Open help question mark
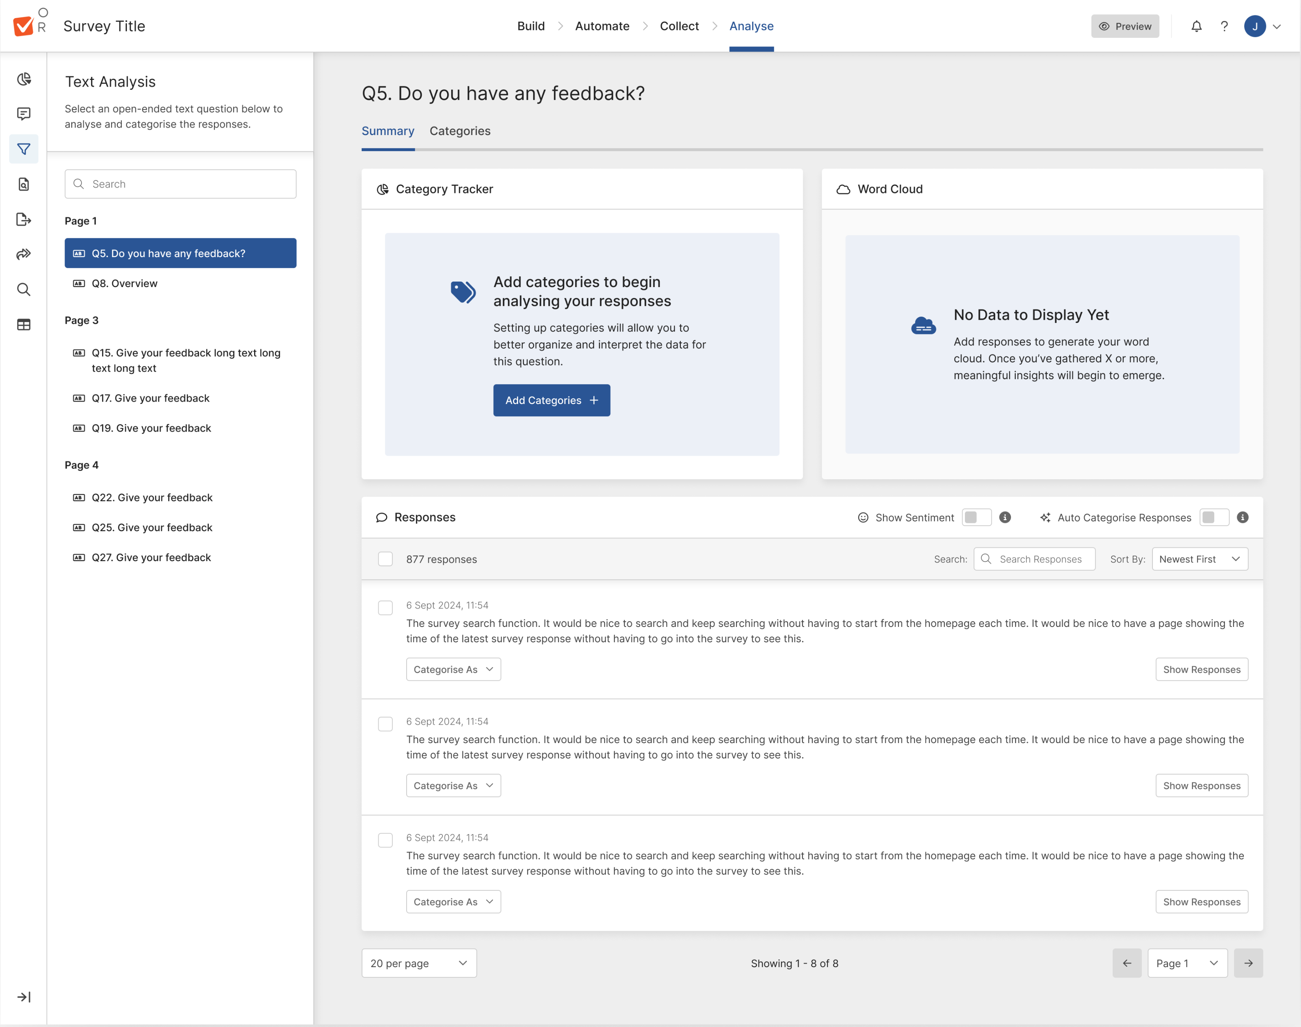 point(1224,26)
